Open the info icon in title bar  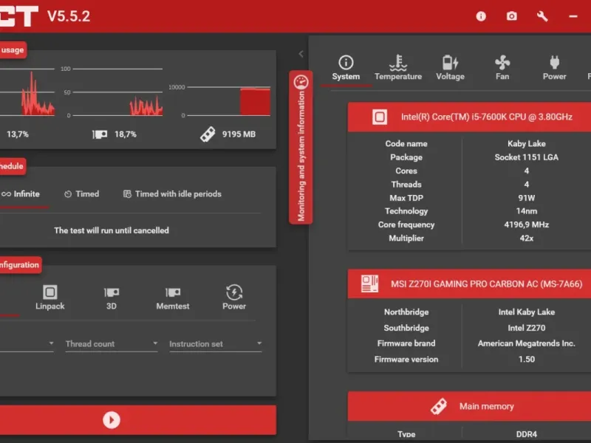(481, 16)
